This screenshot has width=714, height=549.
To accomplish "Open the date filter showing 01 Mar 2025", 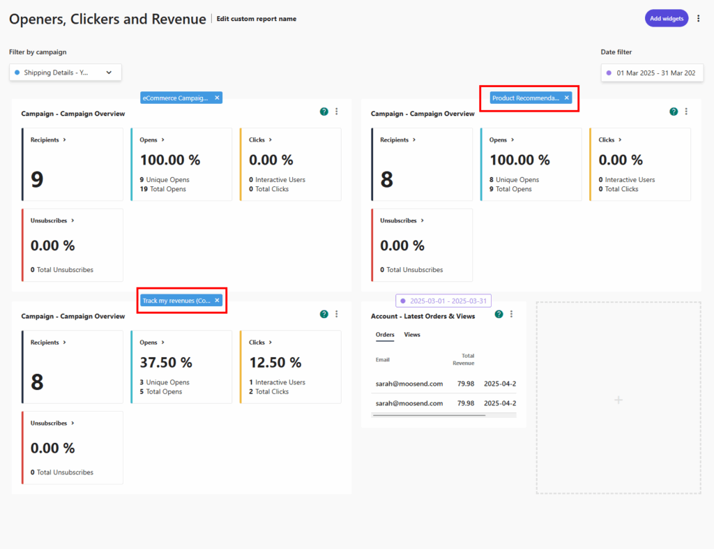I will click(x=651, y=73).
